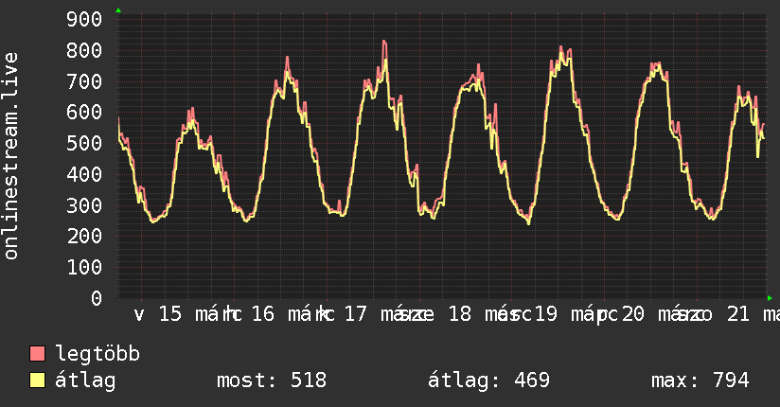Select the legtöbb legend label
The width and height of the screenshot is (780, 407).
coord(97,353)
